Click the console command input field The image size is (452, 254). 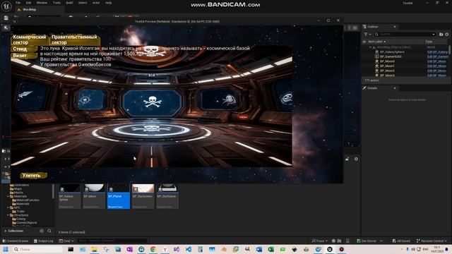click(112, 241)
